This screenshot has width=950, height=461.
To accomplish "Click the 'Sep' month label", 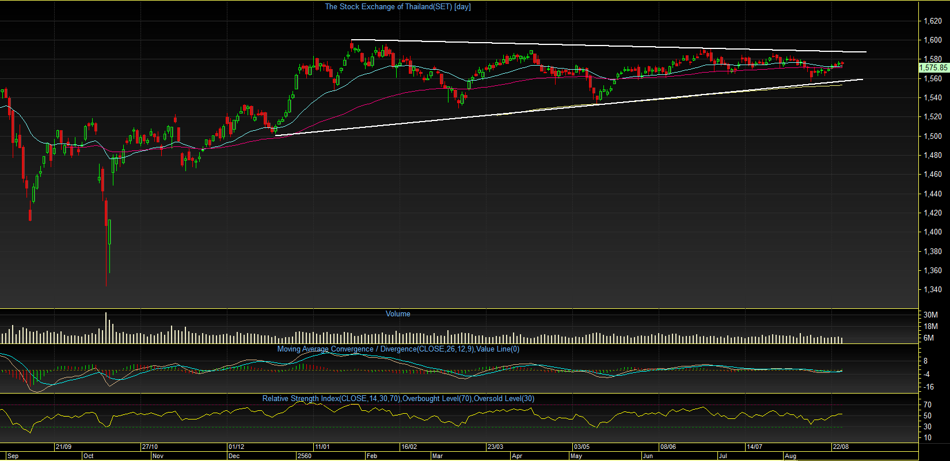I will tap(13, 456).
